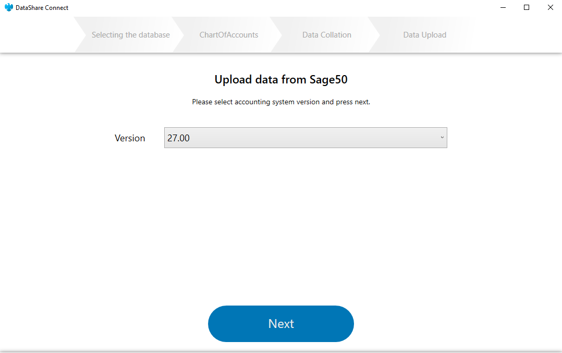Click the DataShare Connect eagle logo icon
The width and height of the screenshot is (562, 353).
(7, 7)
